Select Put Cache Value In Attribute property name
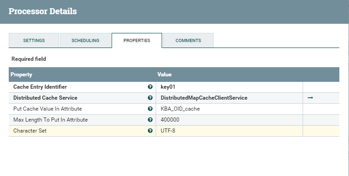Image resolution: width=349 pixels, height=176 pixels. coord(47,109)
